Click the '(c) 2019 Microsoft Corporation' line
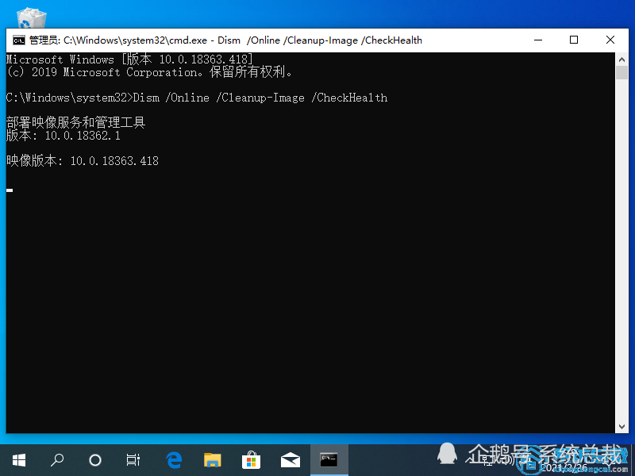 pos(149,72)
